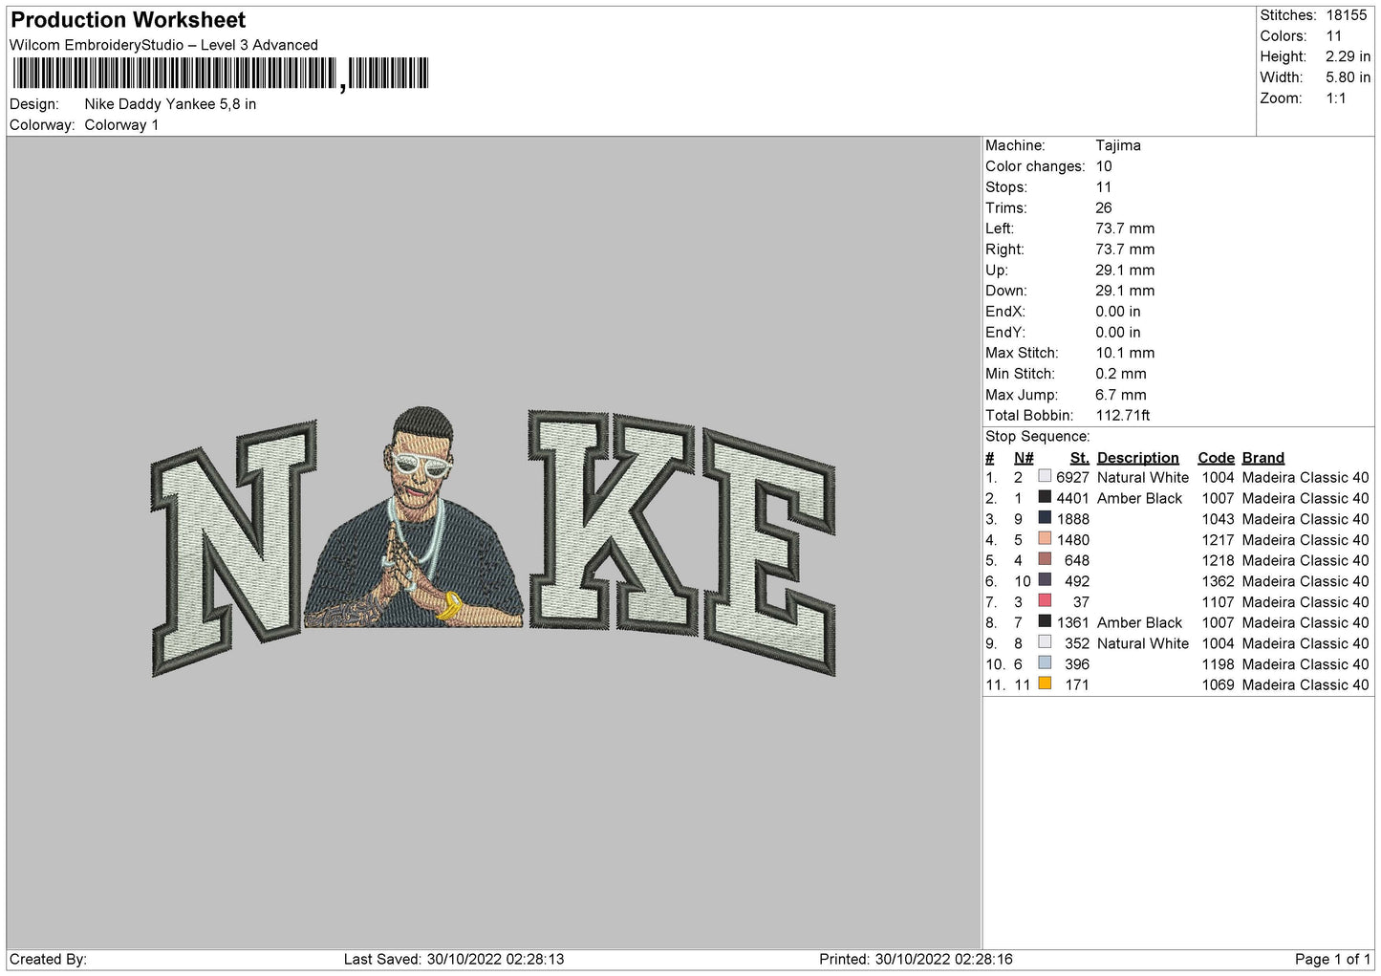
Task: Click the Trims value 26
Action: [x=1104, y=207]
